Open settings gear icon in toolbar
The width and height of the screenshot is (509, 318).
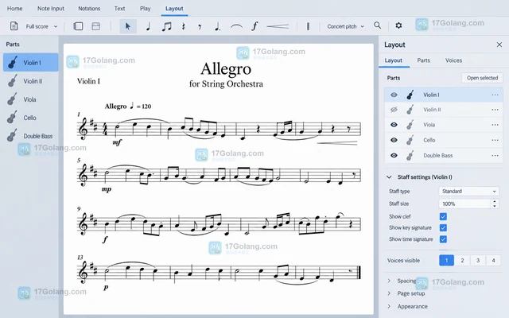click(398, 25)
